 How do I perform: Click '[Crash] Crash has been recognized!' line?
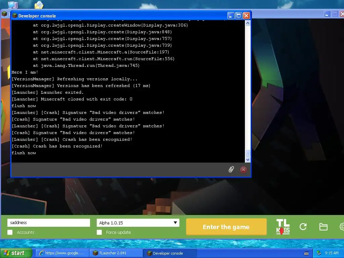pyautogui.click(x=57, y=146)
